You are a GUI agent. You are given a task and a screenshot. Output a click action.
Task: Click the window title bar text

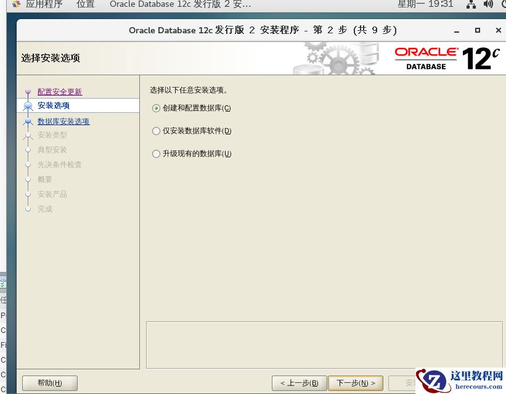(x=263, y=30)
